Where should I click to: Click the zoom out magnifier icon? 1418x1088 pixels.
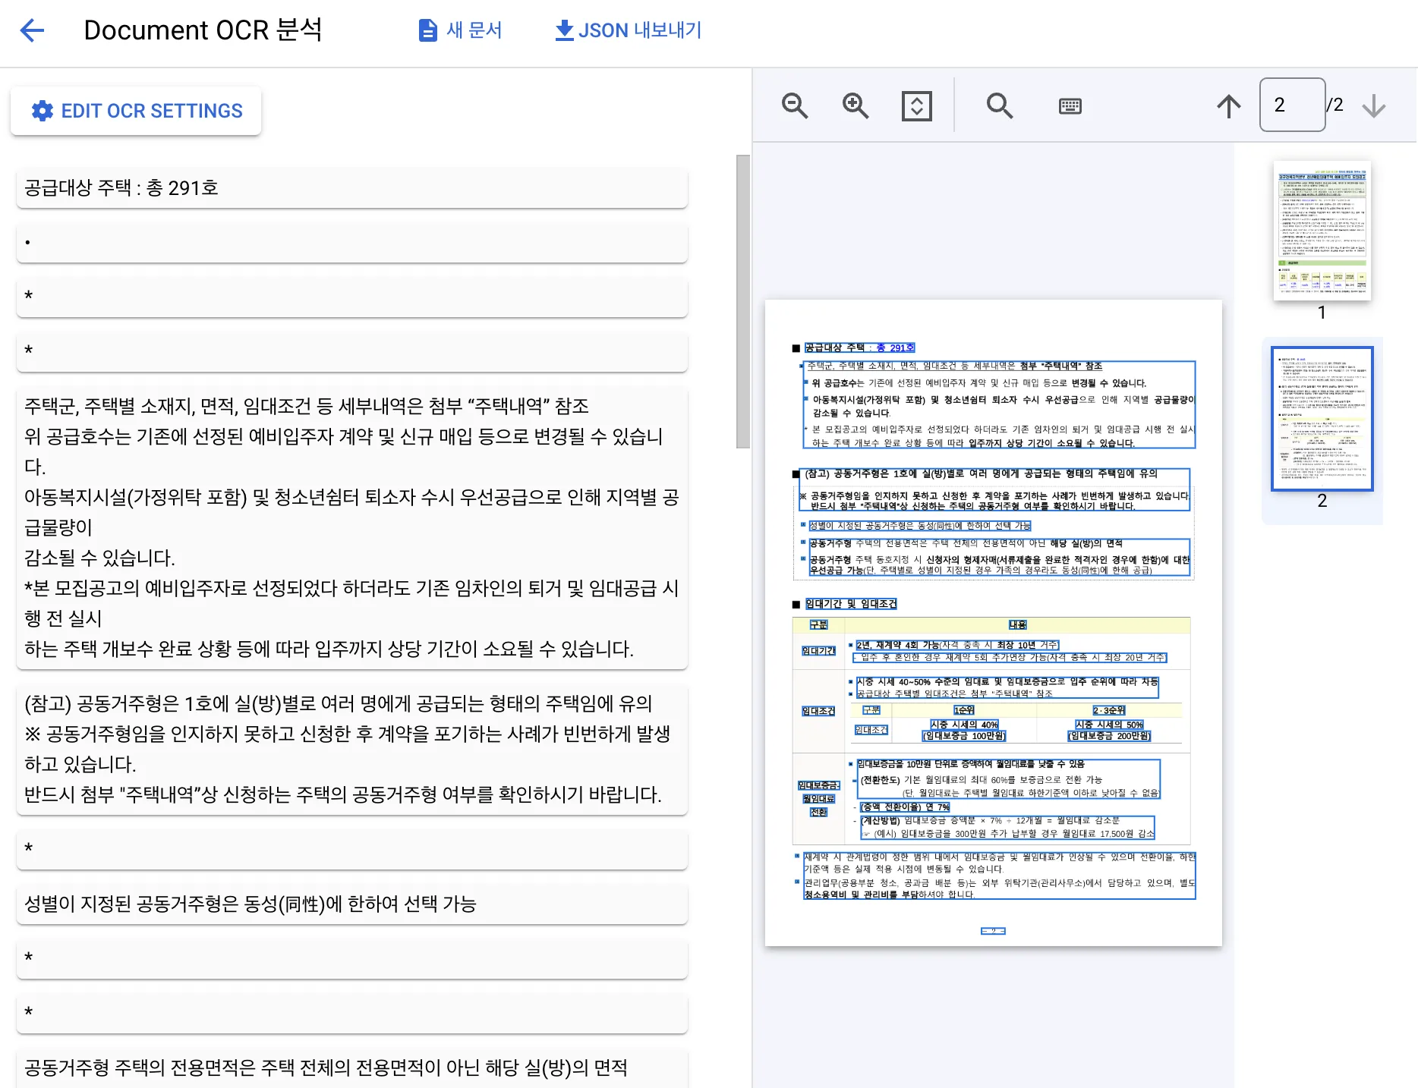click(x=795, y=105)
